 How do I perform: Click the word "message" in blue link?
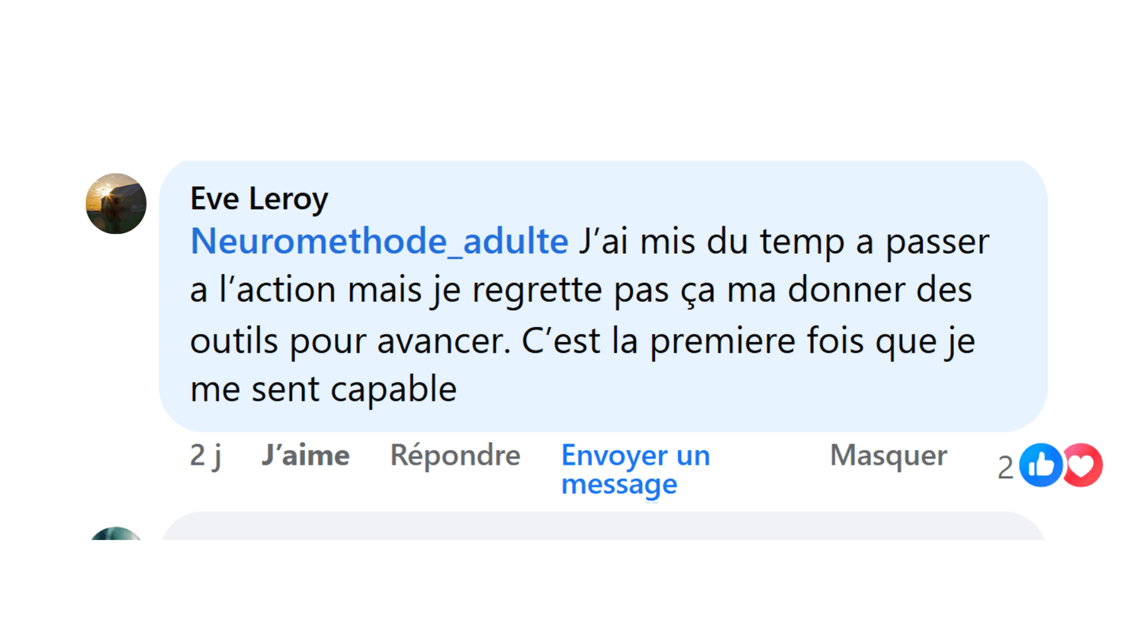coord(619,485)
